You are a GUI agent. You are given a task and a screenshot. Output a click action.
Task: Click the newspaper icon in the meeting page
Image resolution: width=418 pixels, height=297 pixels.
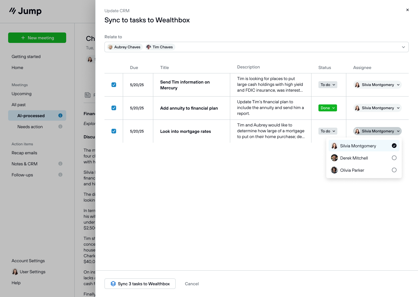(88, 95)
